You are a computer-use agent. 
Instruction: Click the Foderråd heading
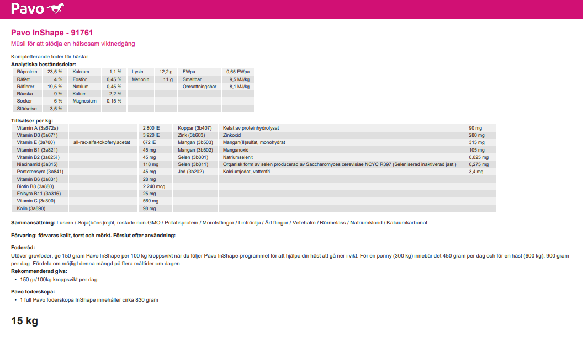[x=23, y=248]
